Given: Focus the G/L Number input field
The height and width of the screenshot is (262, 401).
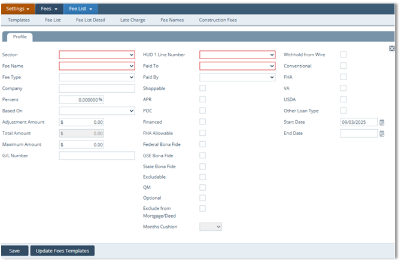Looking at the screenshot, I should 97,156.
